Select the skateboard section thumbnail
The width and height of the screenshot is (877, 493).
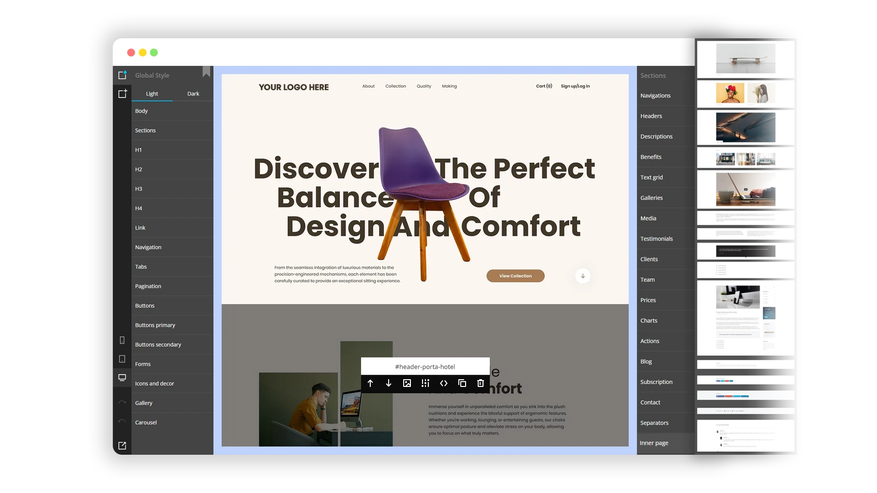pos(745,59)
